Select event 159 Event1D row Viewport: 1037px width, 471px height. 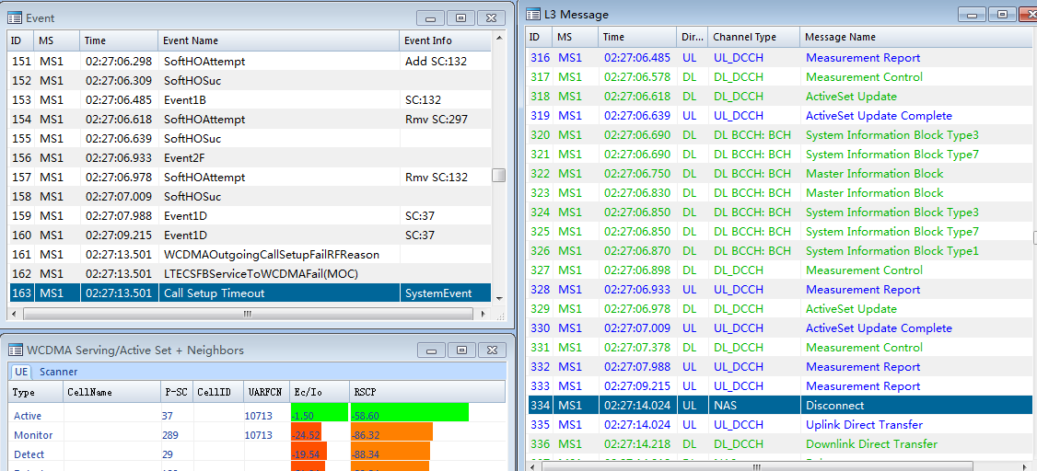coord(250,216)
